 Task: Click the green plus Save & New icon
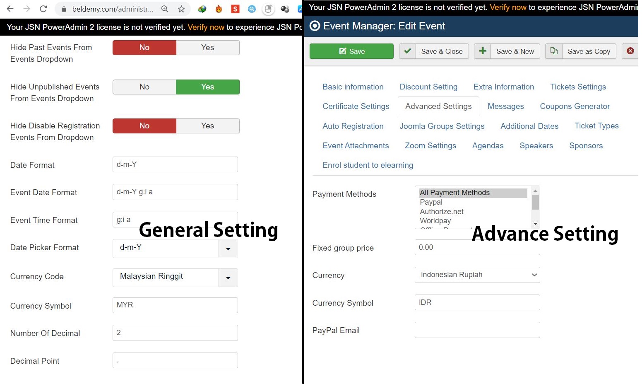click(482, 51)
